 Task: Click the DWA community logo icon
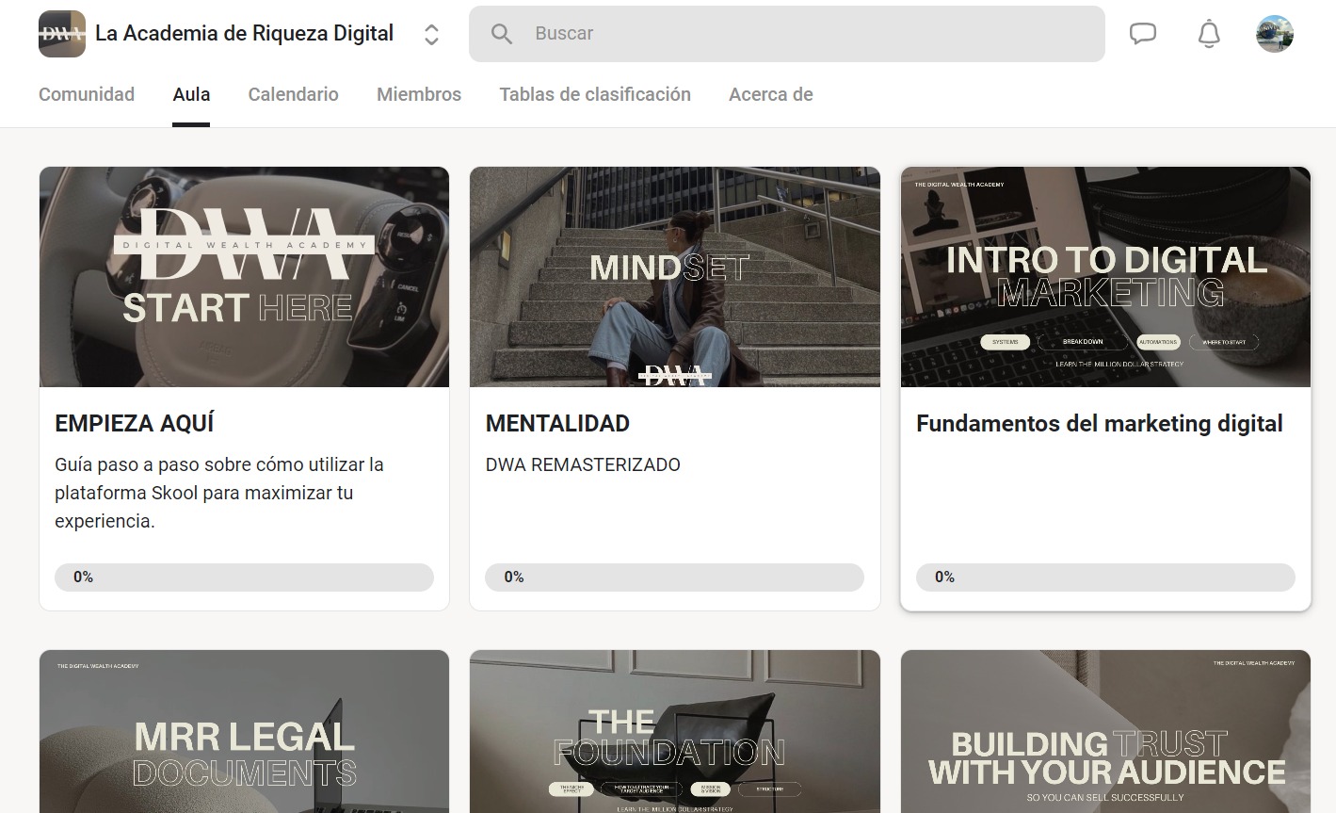point(61,34)
